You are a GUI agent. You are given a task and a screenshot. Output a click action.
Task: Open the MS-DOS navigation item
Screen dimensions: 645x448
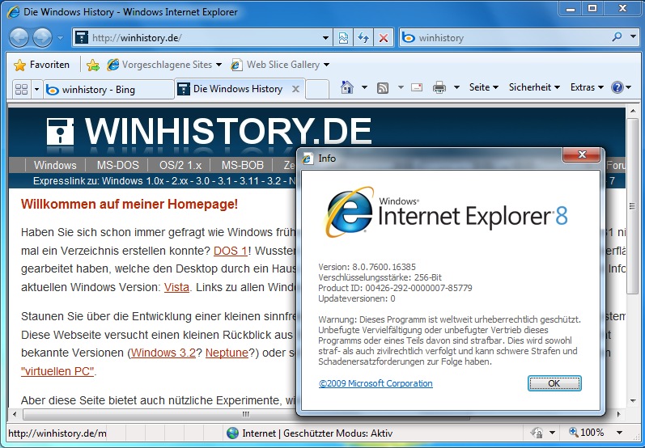pyautogui.click(x=117, y=165)
